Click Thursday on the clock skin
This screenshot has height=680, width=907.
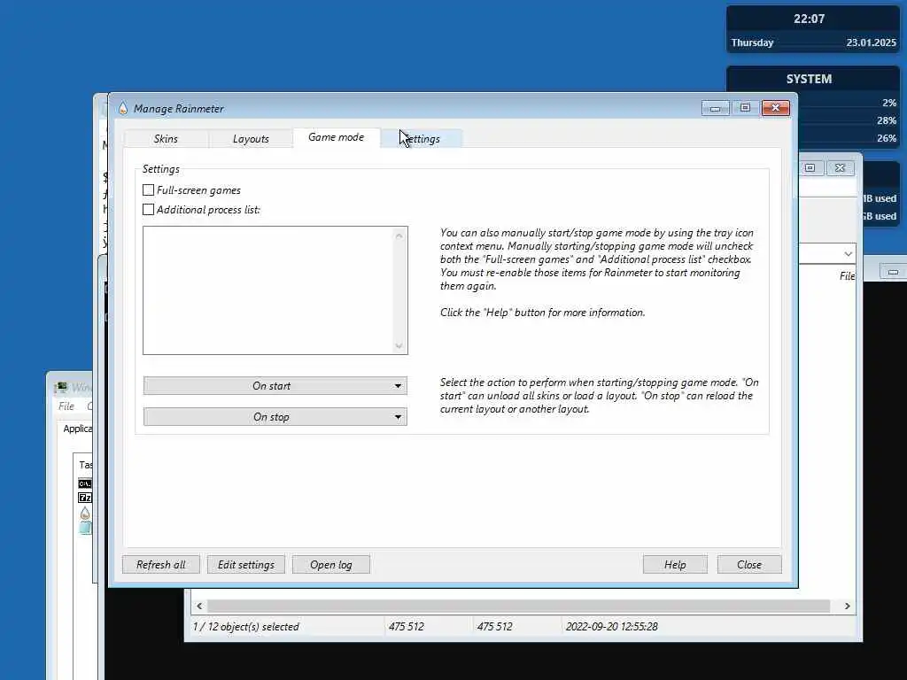pyautogui.click(x=752, y=42)
